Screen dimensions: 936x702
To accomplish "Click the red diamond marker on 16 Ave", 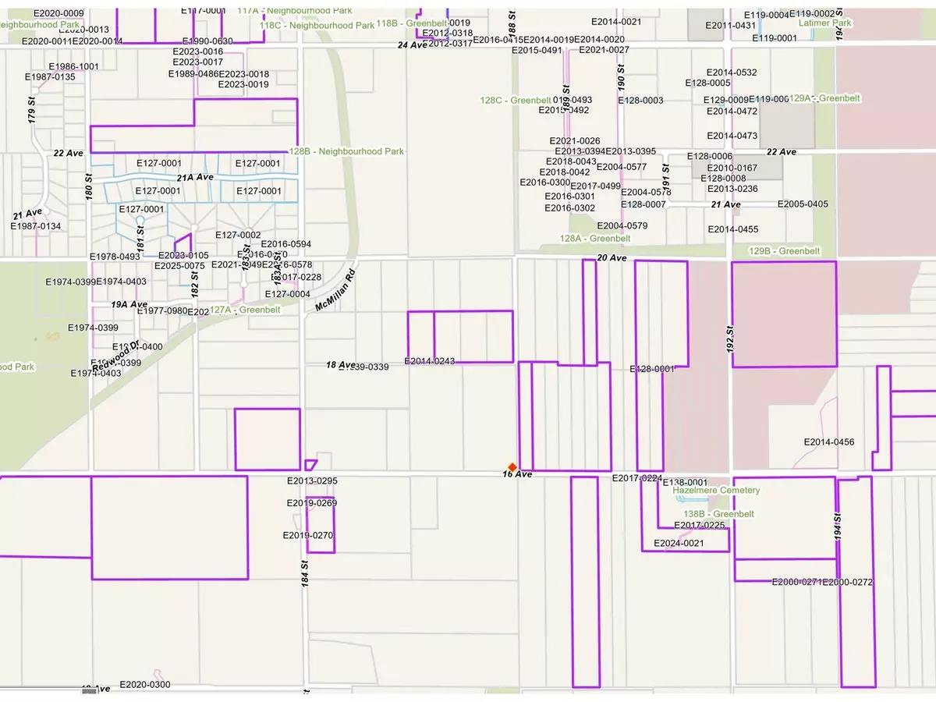I will tap(512, 466).
